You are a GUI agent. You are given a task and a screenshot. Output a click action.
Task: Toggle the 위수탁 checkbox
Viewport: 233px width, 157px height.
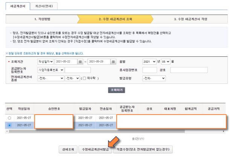click(x=84, y=78)
